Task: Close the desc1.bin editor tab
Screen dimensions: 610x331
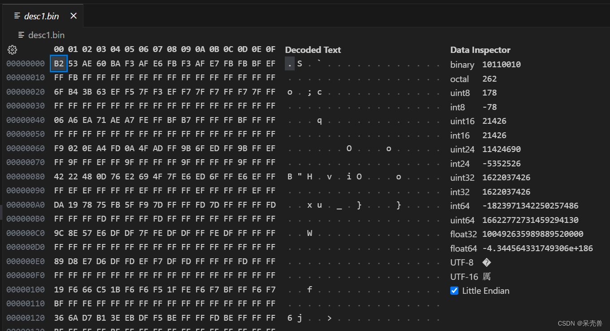Action: pyautogui.click(x=74, y=16)
